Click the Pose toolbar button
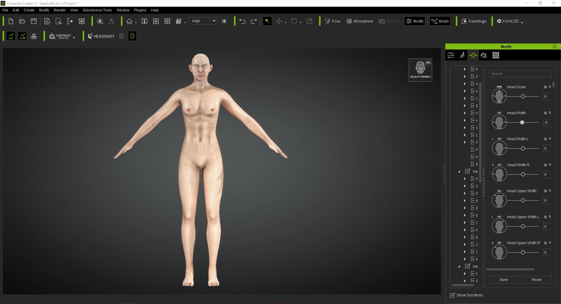 coord(333,21)
